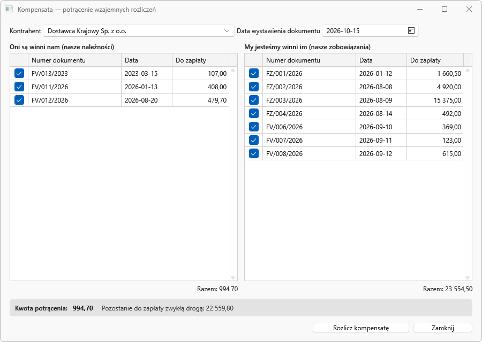Sort receivables by Do zapłaty header

click(x=200, y=60)
